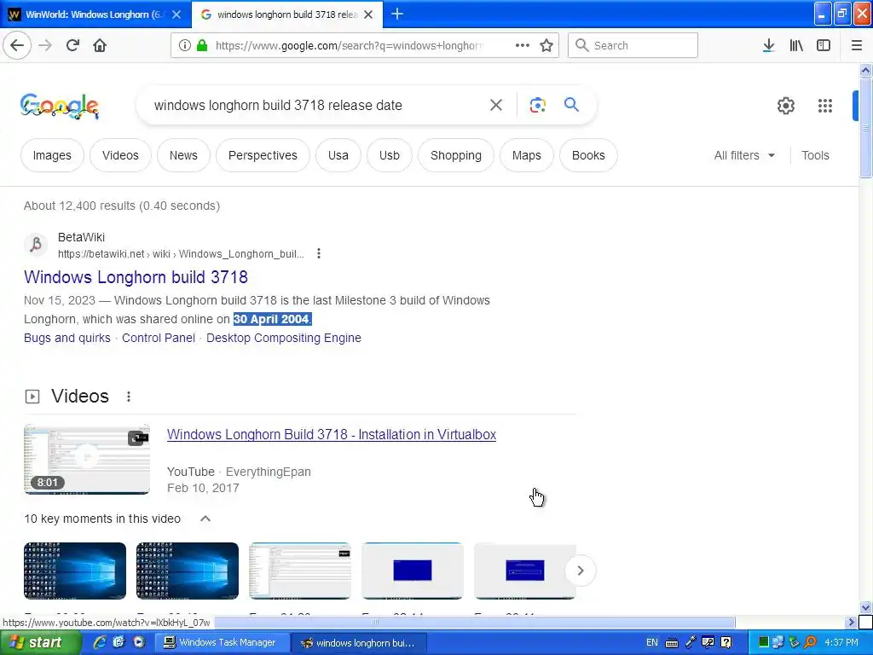Click the Google doodle logo

pos(60,105)
